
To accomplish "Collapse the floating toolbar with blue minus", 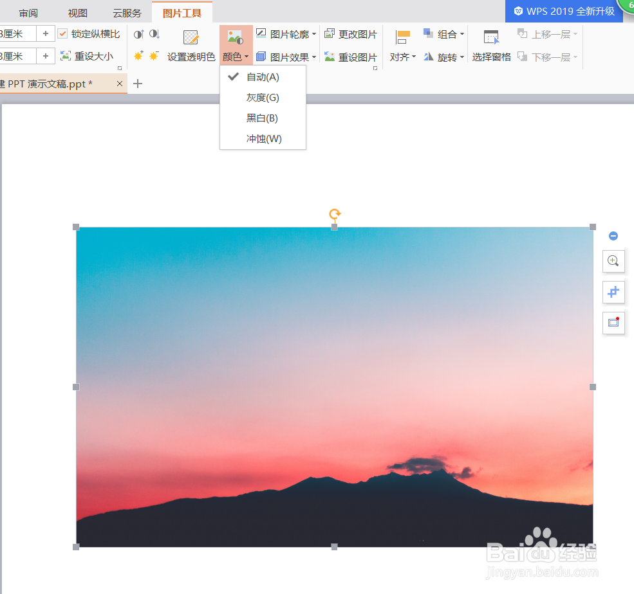I will [613, 236].
